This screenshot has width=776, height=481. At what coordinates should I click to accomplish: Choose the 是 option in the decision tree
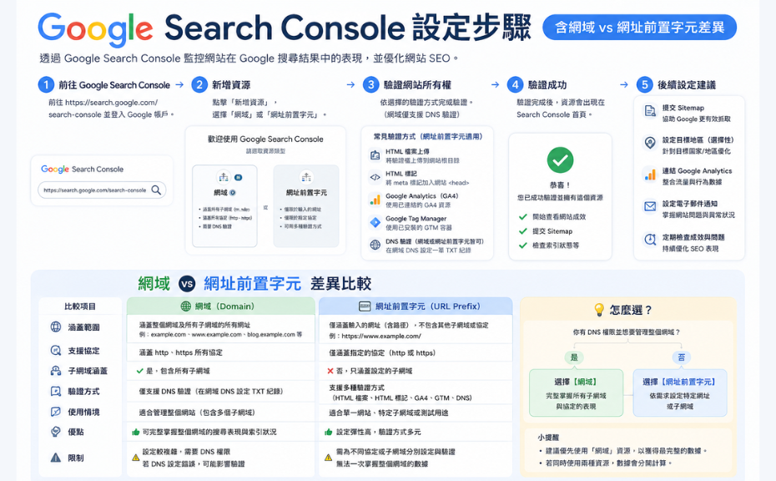click(x=574, y=357)
